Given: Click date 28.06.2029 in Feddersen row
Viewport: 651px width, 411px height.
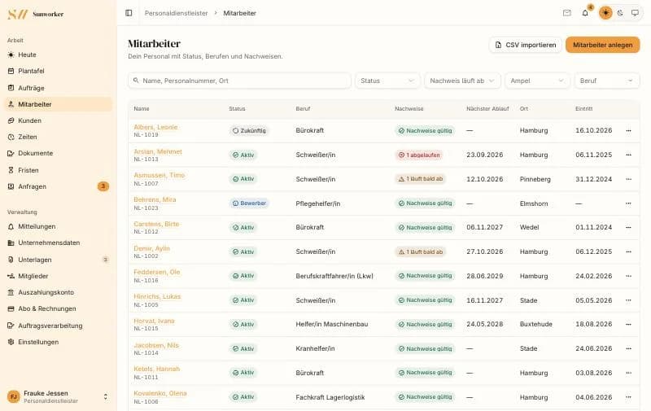Looking at the screenshot, I should click(484, 276).
